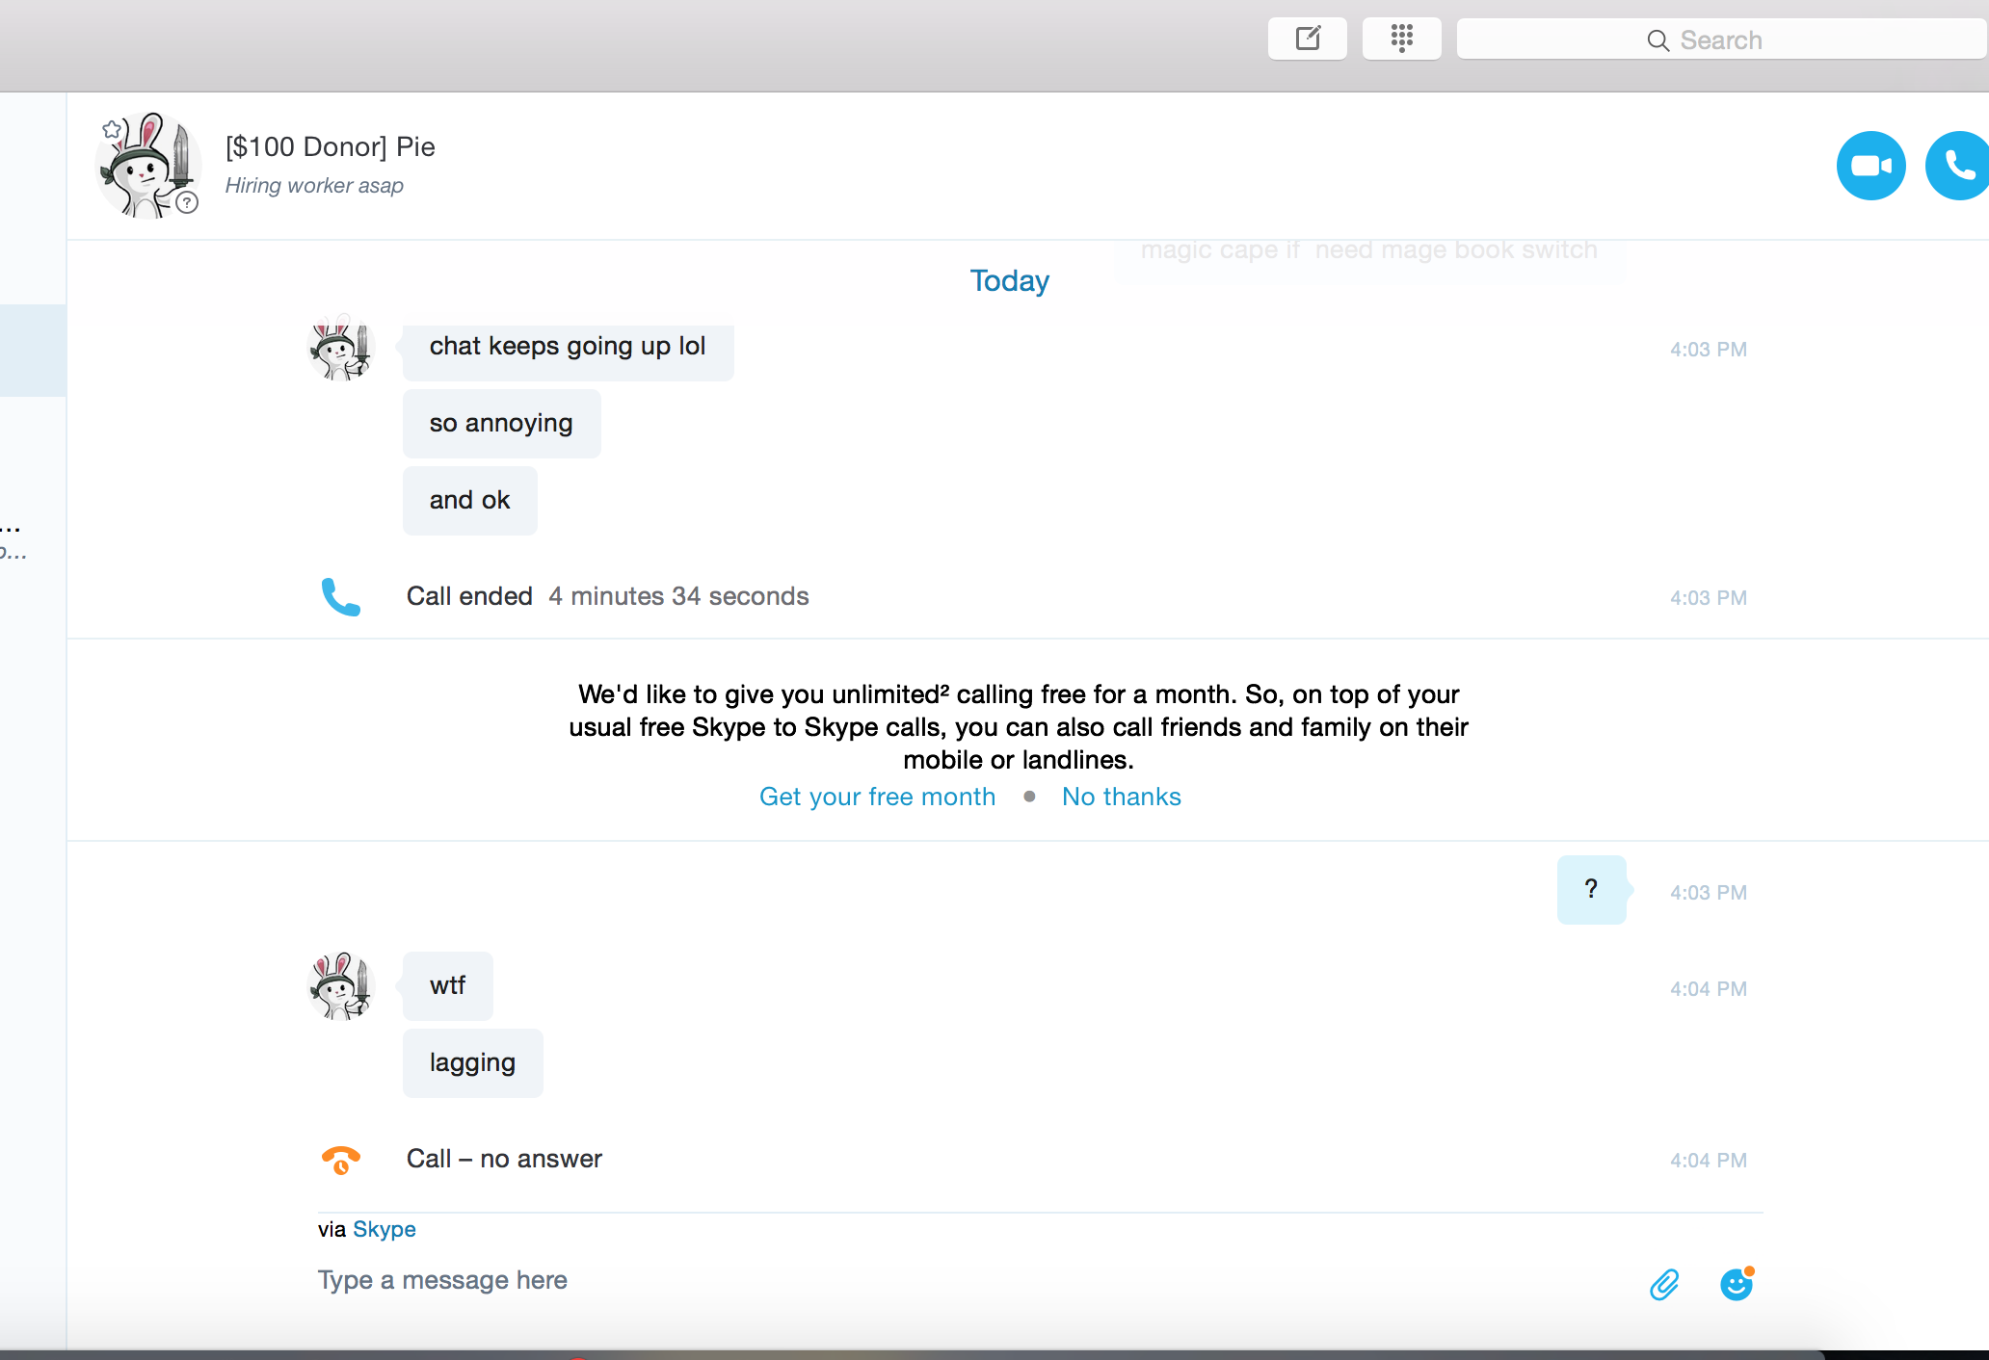Open the dial pad icon
The image size is (1989, 1360).
pos(1401,39)
